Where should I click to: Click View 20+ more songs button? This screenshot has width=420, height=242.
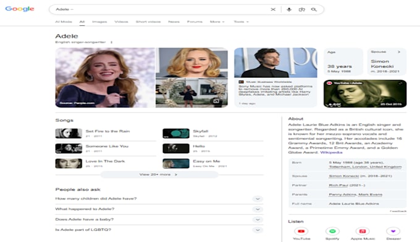point(159,174)
